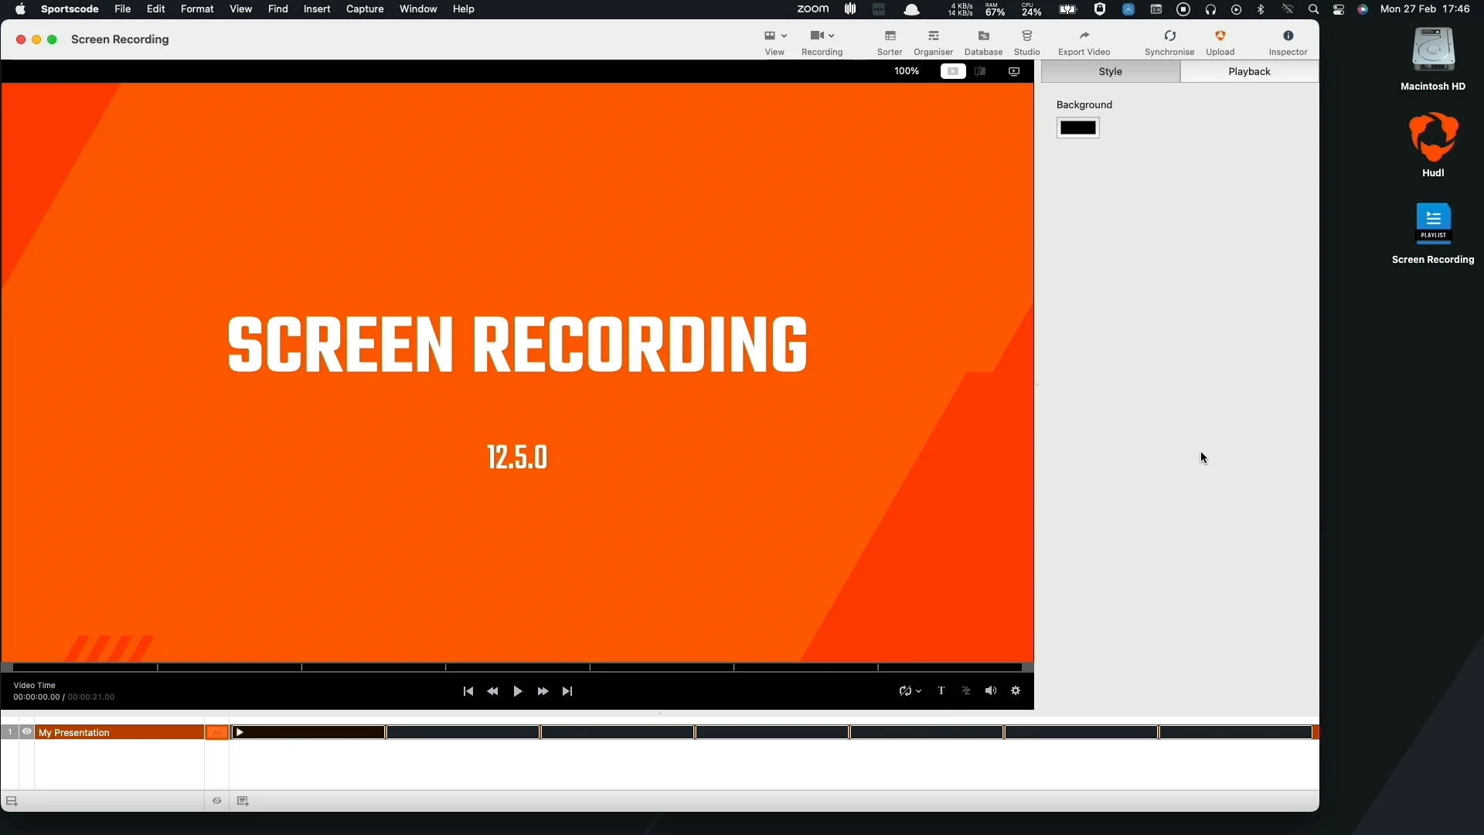Click the Aa label button on My Presentation row
Screen dimensions: 1484x835
(x=217, y=732)
